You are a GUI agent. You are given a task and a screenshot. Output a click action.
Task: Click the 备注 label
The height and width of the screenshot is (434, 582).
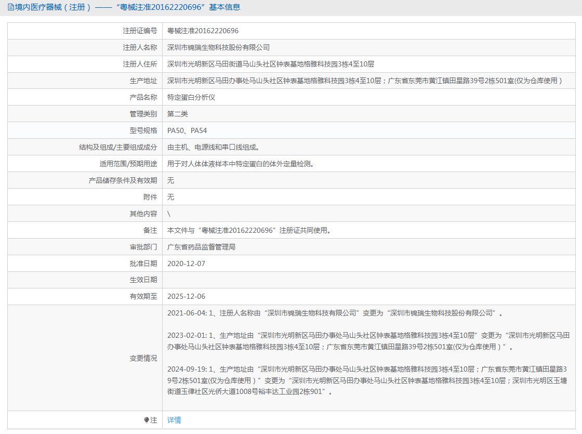(150, 231)
